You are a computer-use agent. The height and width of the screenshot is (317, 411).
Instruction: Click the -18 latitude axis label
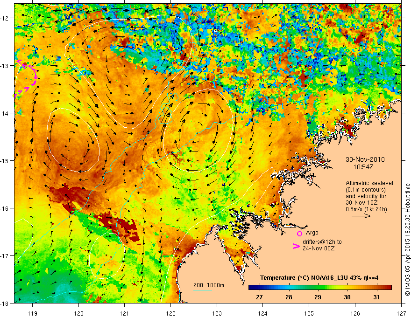click(5, 303)
